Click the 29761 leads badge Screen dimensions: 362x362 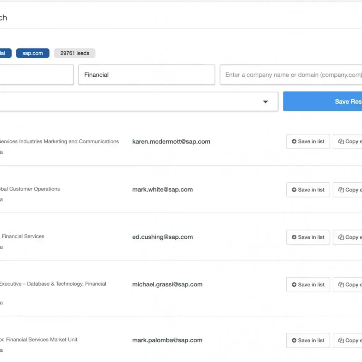(75, 53)
